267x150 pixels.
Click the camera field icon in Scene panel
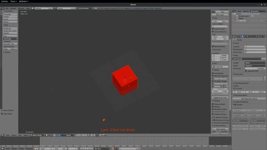click(x=246, y=46)
